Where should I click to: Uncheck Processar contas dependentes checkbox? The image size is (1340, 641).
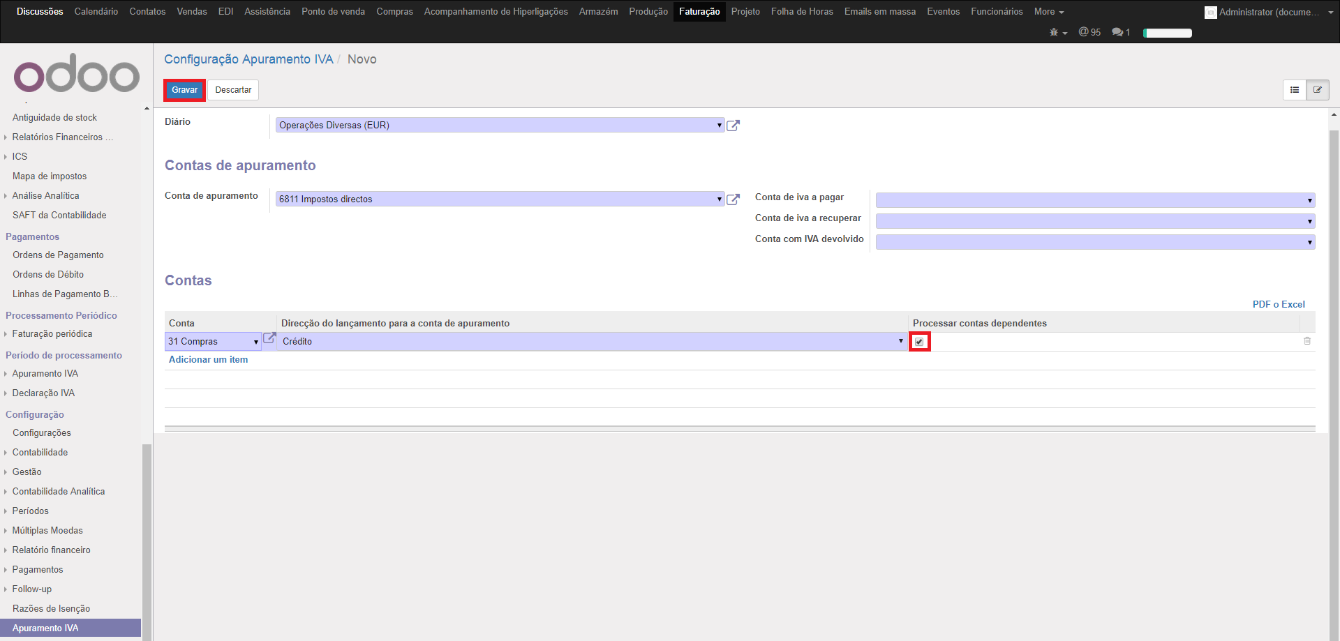point(919,342)
